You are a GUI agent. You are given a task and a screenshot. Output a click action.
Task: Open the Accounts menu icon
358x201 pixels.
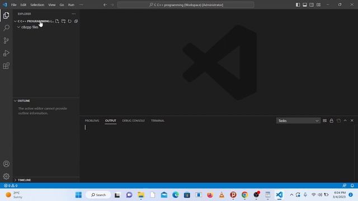click(x=6, y=164)
